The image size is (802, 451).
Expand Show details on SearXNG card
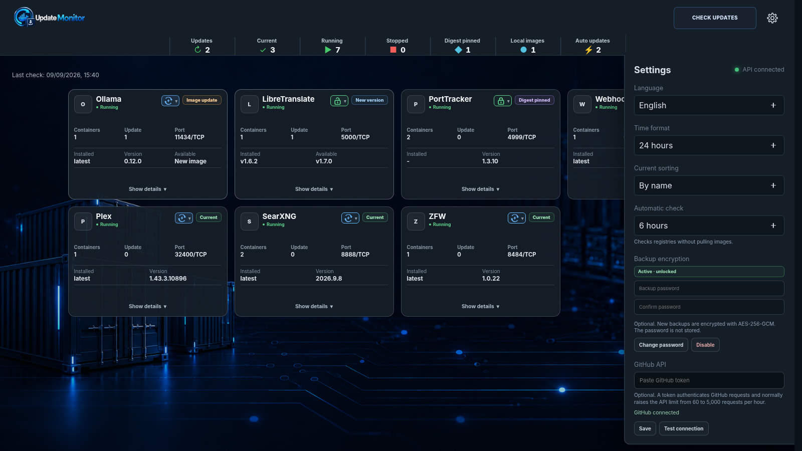(x=314, y=306)
